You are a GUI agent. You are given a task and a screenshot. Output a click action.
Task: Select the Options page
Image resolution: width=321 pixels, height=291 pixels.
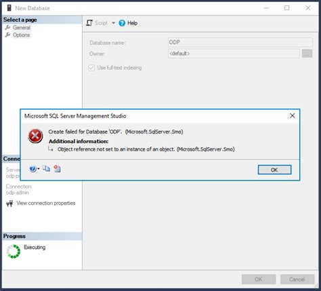coord(21,35)
